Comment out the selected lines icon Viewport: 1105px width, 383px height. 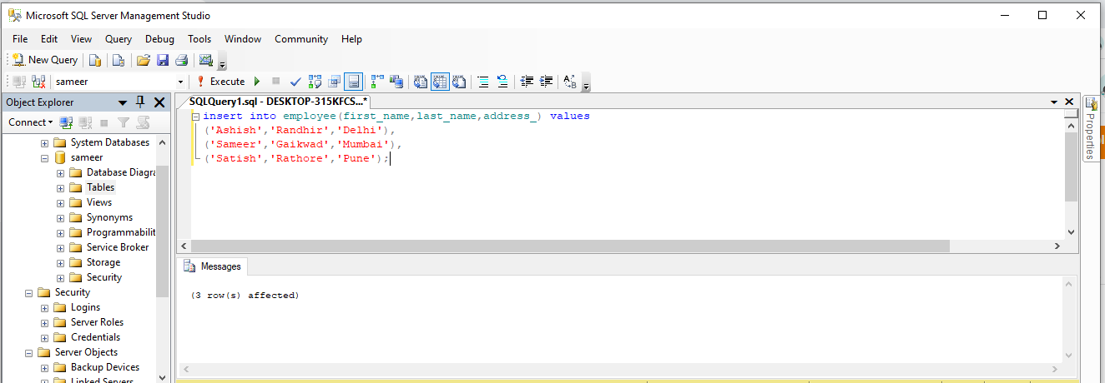[483, 82]
